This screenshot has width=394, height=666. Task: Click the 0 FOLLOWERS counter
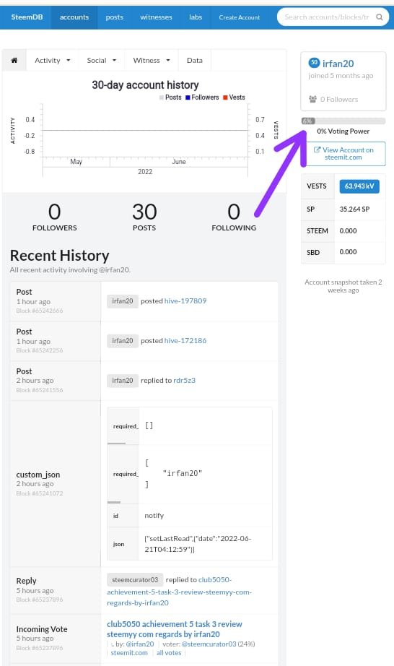(x=55, y=217)
